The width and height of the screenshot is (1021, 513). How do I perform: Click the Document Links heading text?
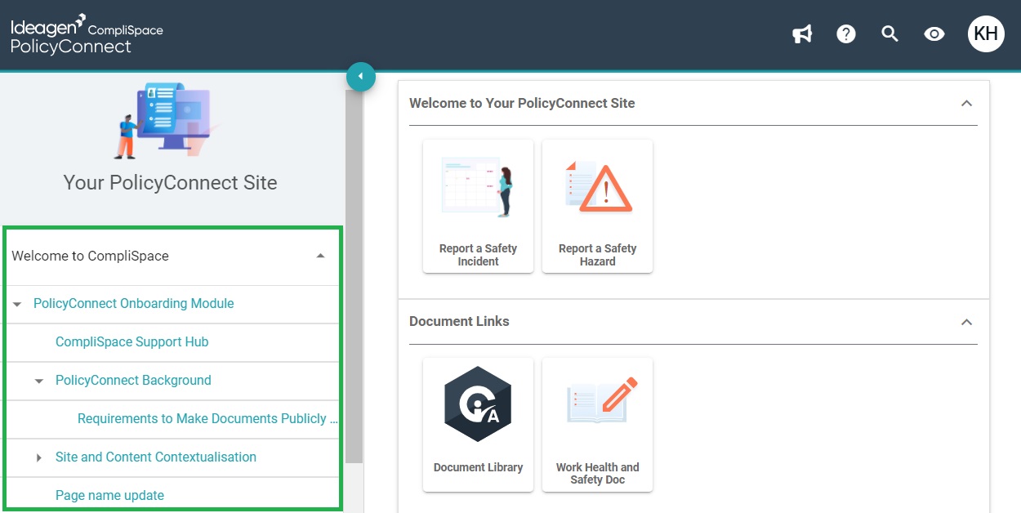coord(459,321)
